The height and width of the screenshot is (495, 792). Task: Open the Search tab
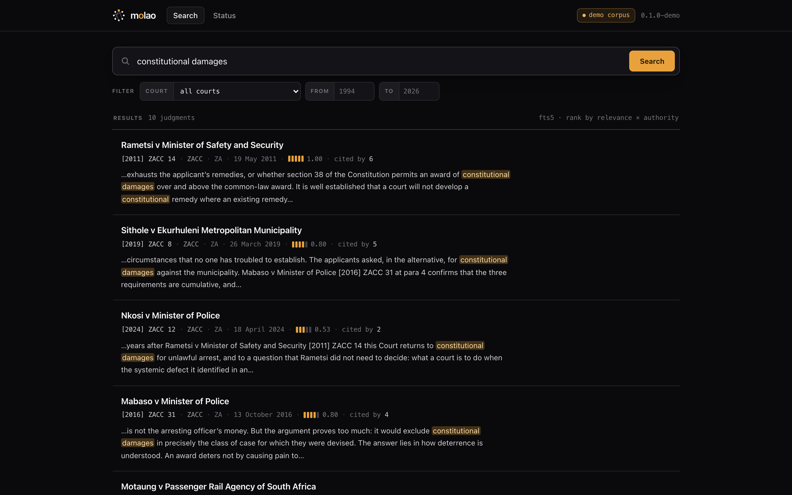click(x=186, y=15)
